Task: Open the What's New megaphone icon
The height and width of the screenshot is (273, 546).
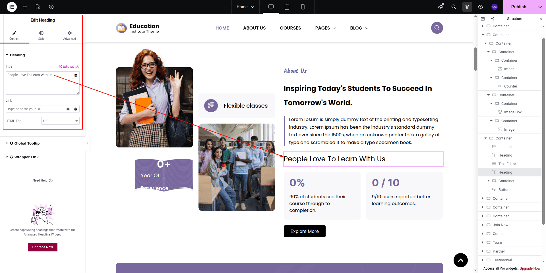Action: pos(440,7)
